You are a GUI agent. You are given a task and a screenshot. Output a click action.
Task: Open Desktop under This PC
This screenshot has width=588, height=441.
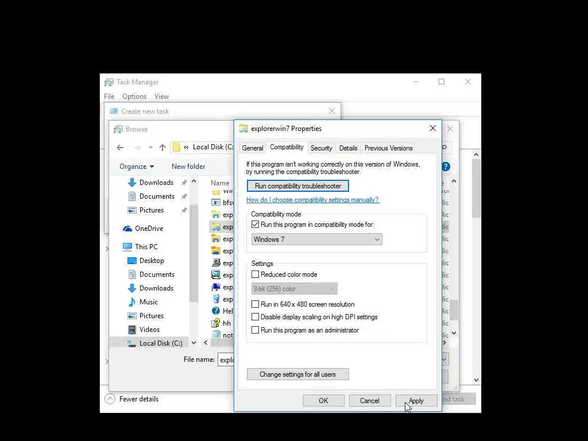point(145,261)
